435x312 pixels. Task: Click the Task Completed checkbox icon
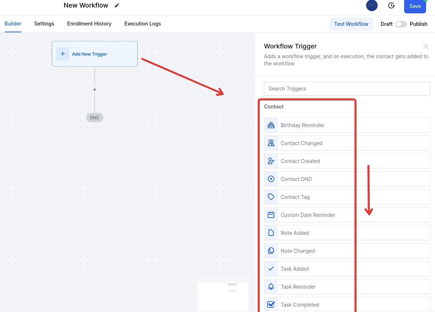click(x=271, y=304)
